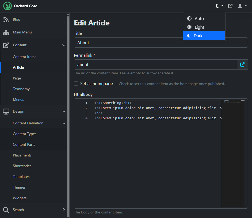This screenshot has height=218, width=252.
Task: Open Themes in the sidebar
Action: pos(19,187)
